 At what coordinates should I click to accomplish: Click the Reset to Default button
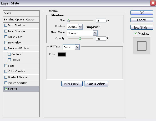[x=96, y=84]
